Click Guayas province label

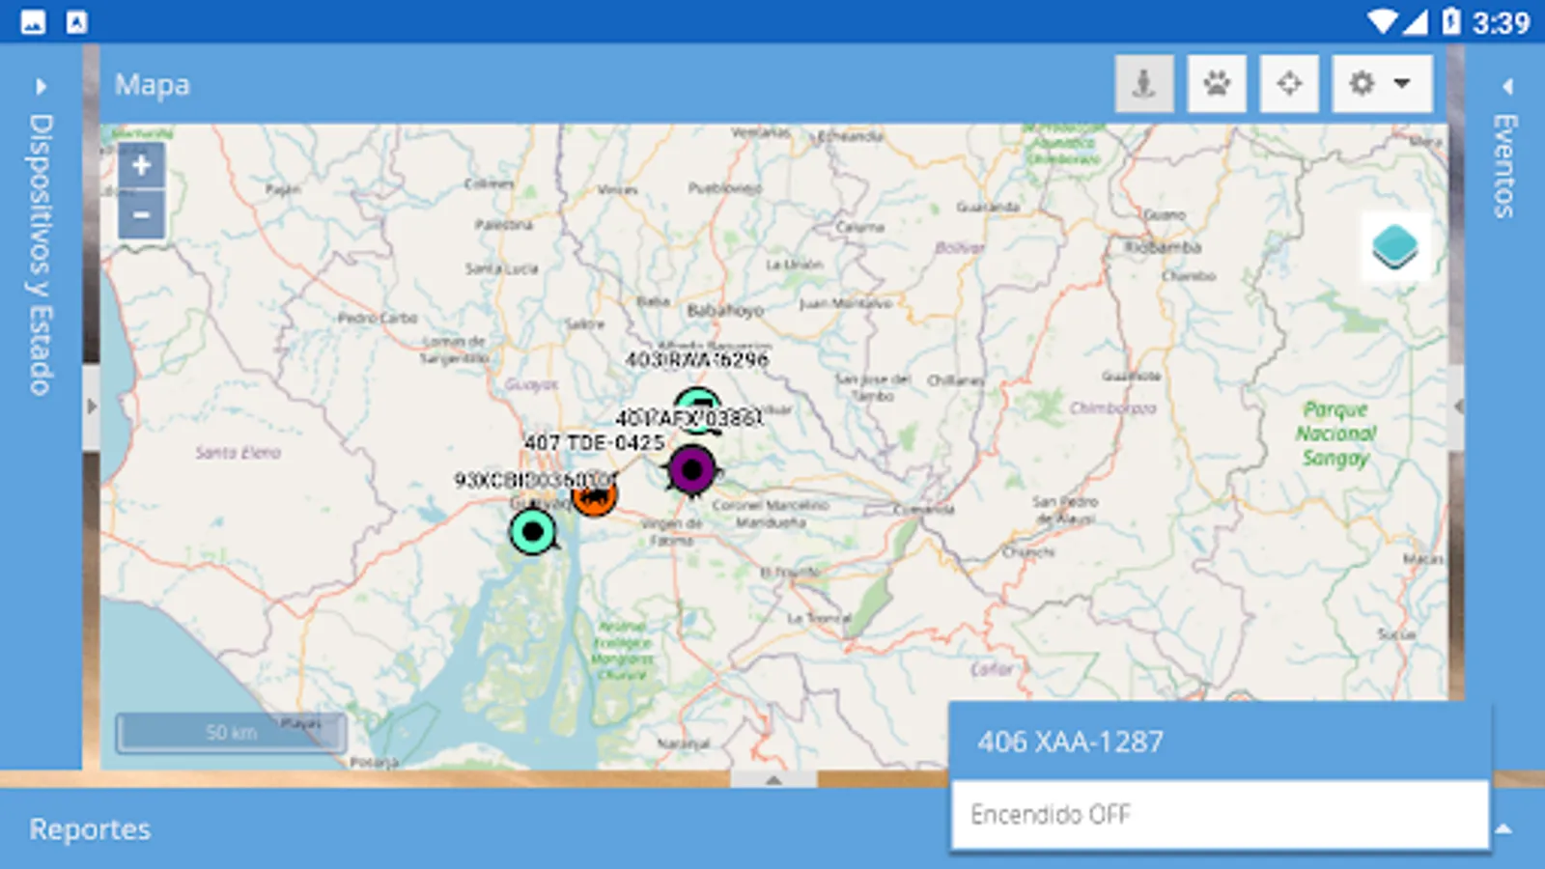(x=531, y=384)
